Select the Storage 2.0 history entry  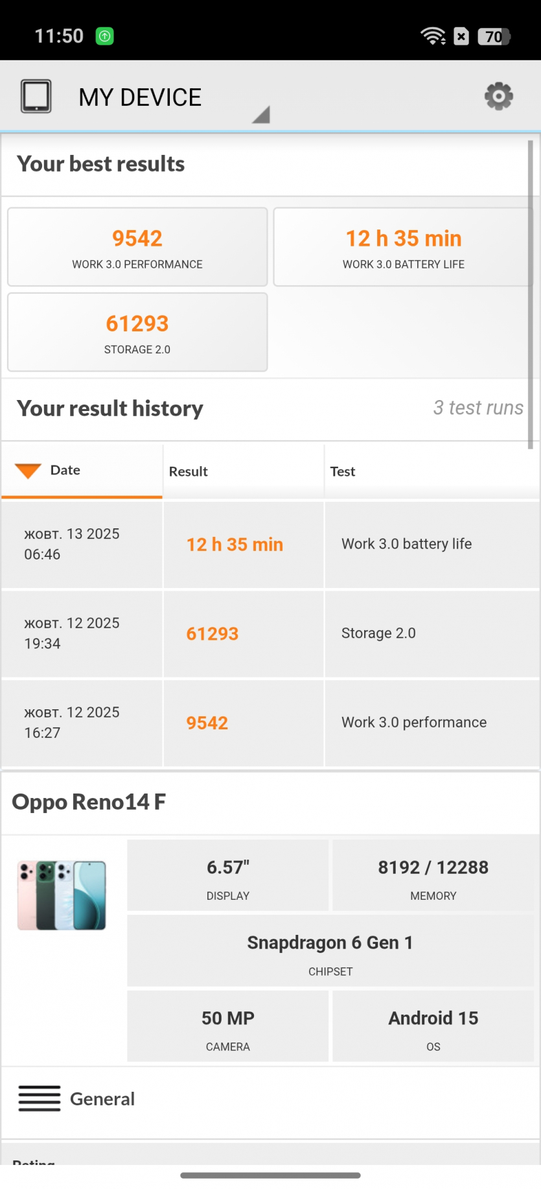pyautogui.click(x=270, y=633)
